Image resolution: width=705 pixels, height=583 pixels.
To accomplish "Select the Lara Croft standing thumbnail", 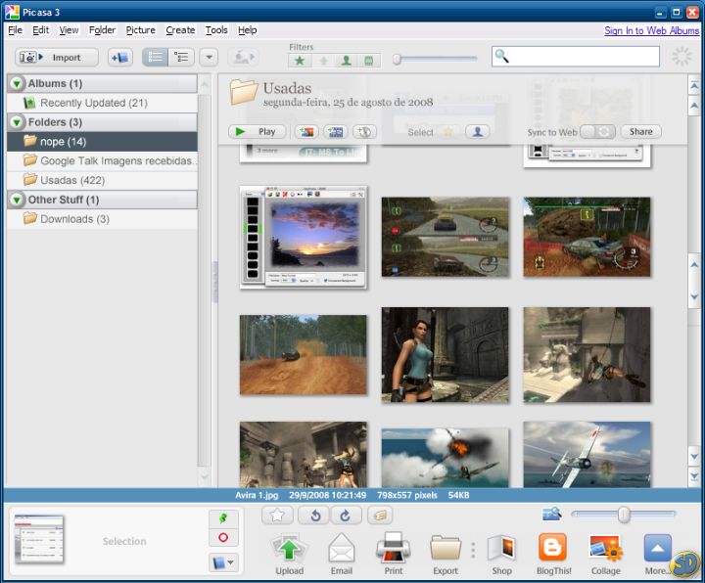I will pyautogui.click(x=446, y=354).
